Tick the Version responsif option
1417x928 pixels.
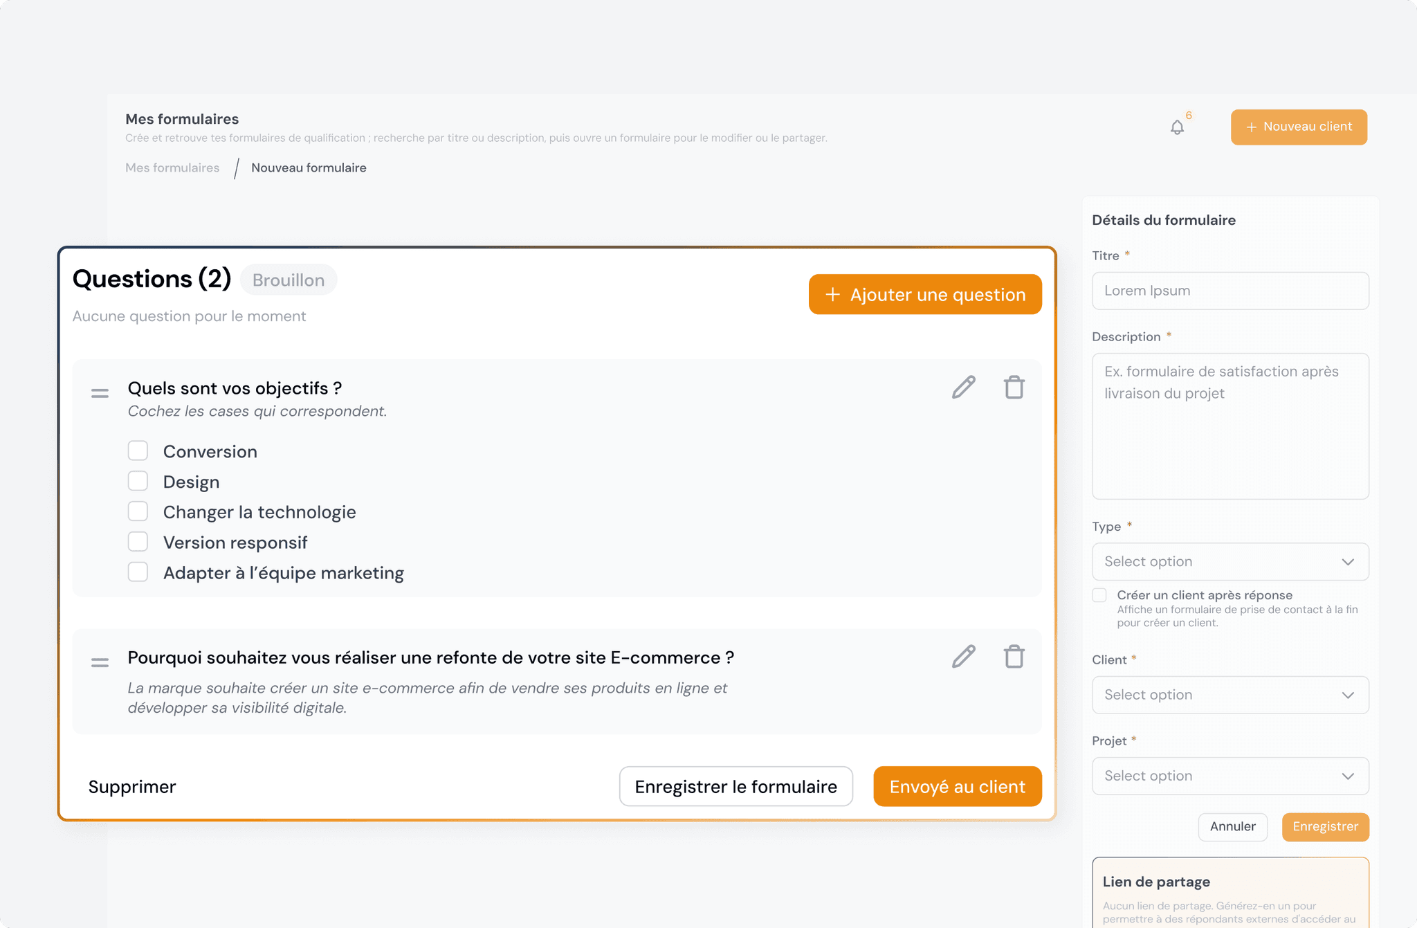coord(138,542)
